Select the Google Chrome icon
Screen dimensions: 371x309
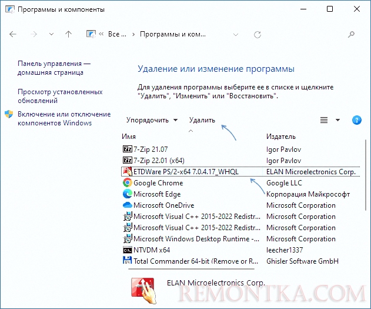(x=128, y=182)
